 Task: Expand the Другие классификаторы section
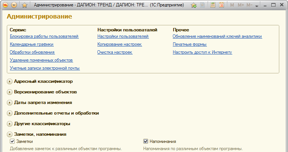[9, 124]
